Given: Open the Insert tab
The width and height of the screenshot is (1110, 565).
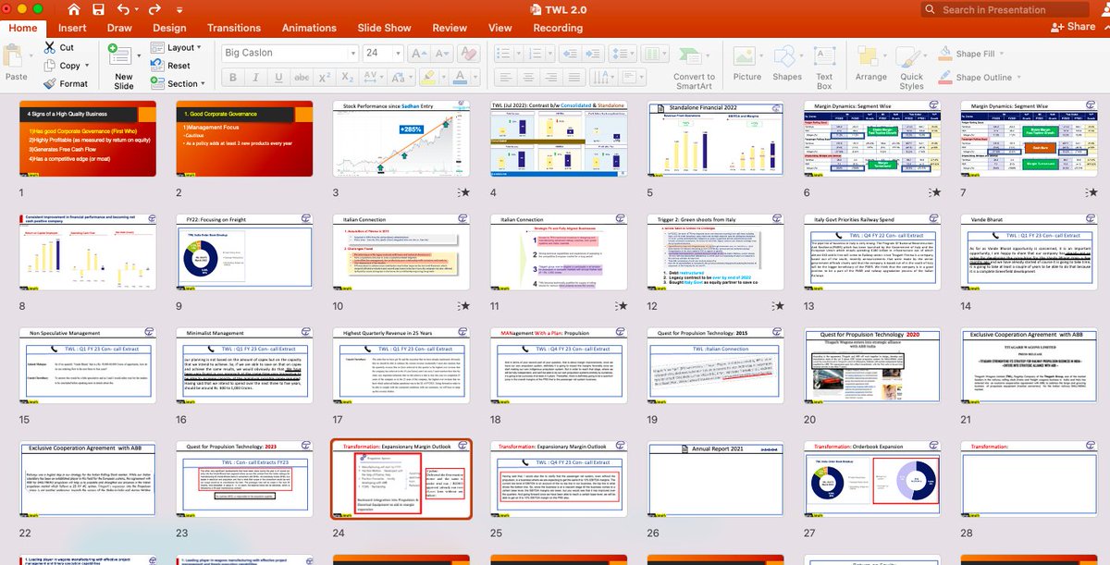Looking at the screenshot, I should pyautogui.click(x=72, y=28).
